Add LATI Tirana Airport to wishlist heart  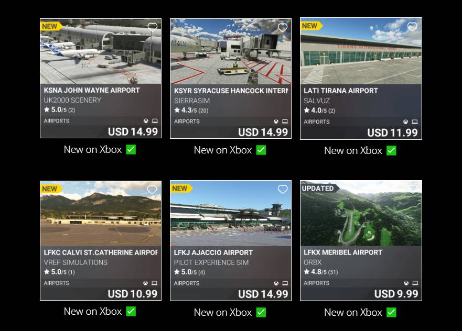tap(412, 27)
